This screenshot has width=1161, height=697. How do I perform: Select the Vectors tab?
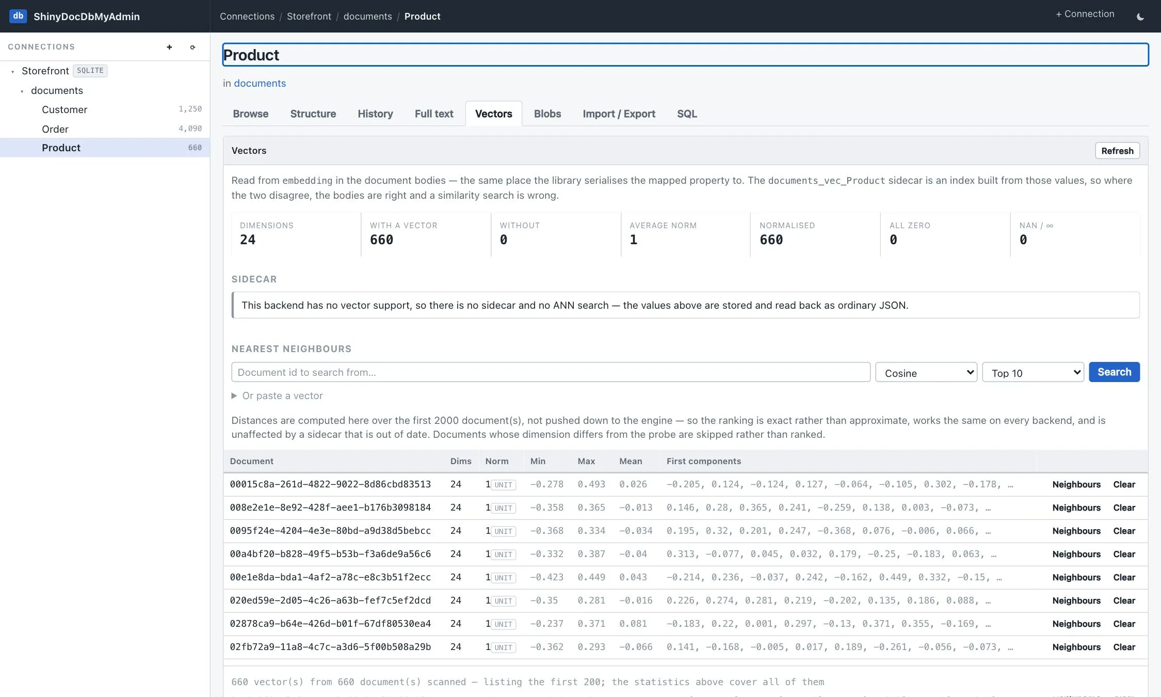(494, 114)
